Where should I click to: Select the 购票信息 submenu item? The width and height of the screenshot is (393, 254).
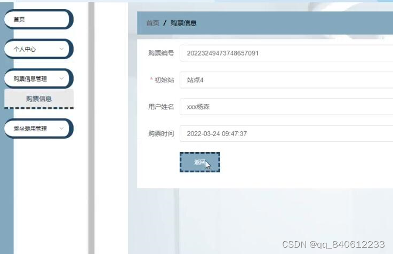click(39, 99)
